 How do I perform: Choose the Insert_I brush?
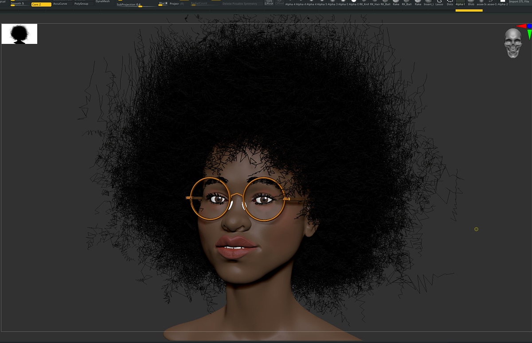(x=429, y=3)
